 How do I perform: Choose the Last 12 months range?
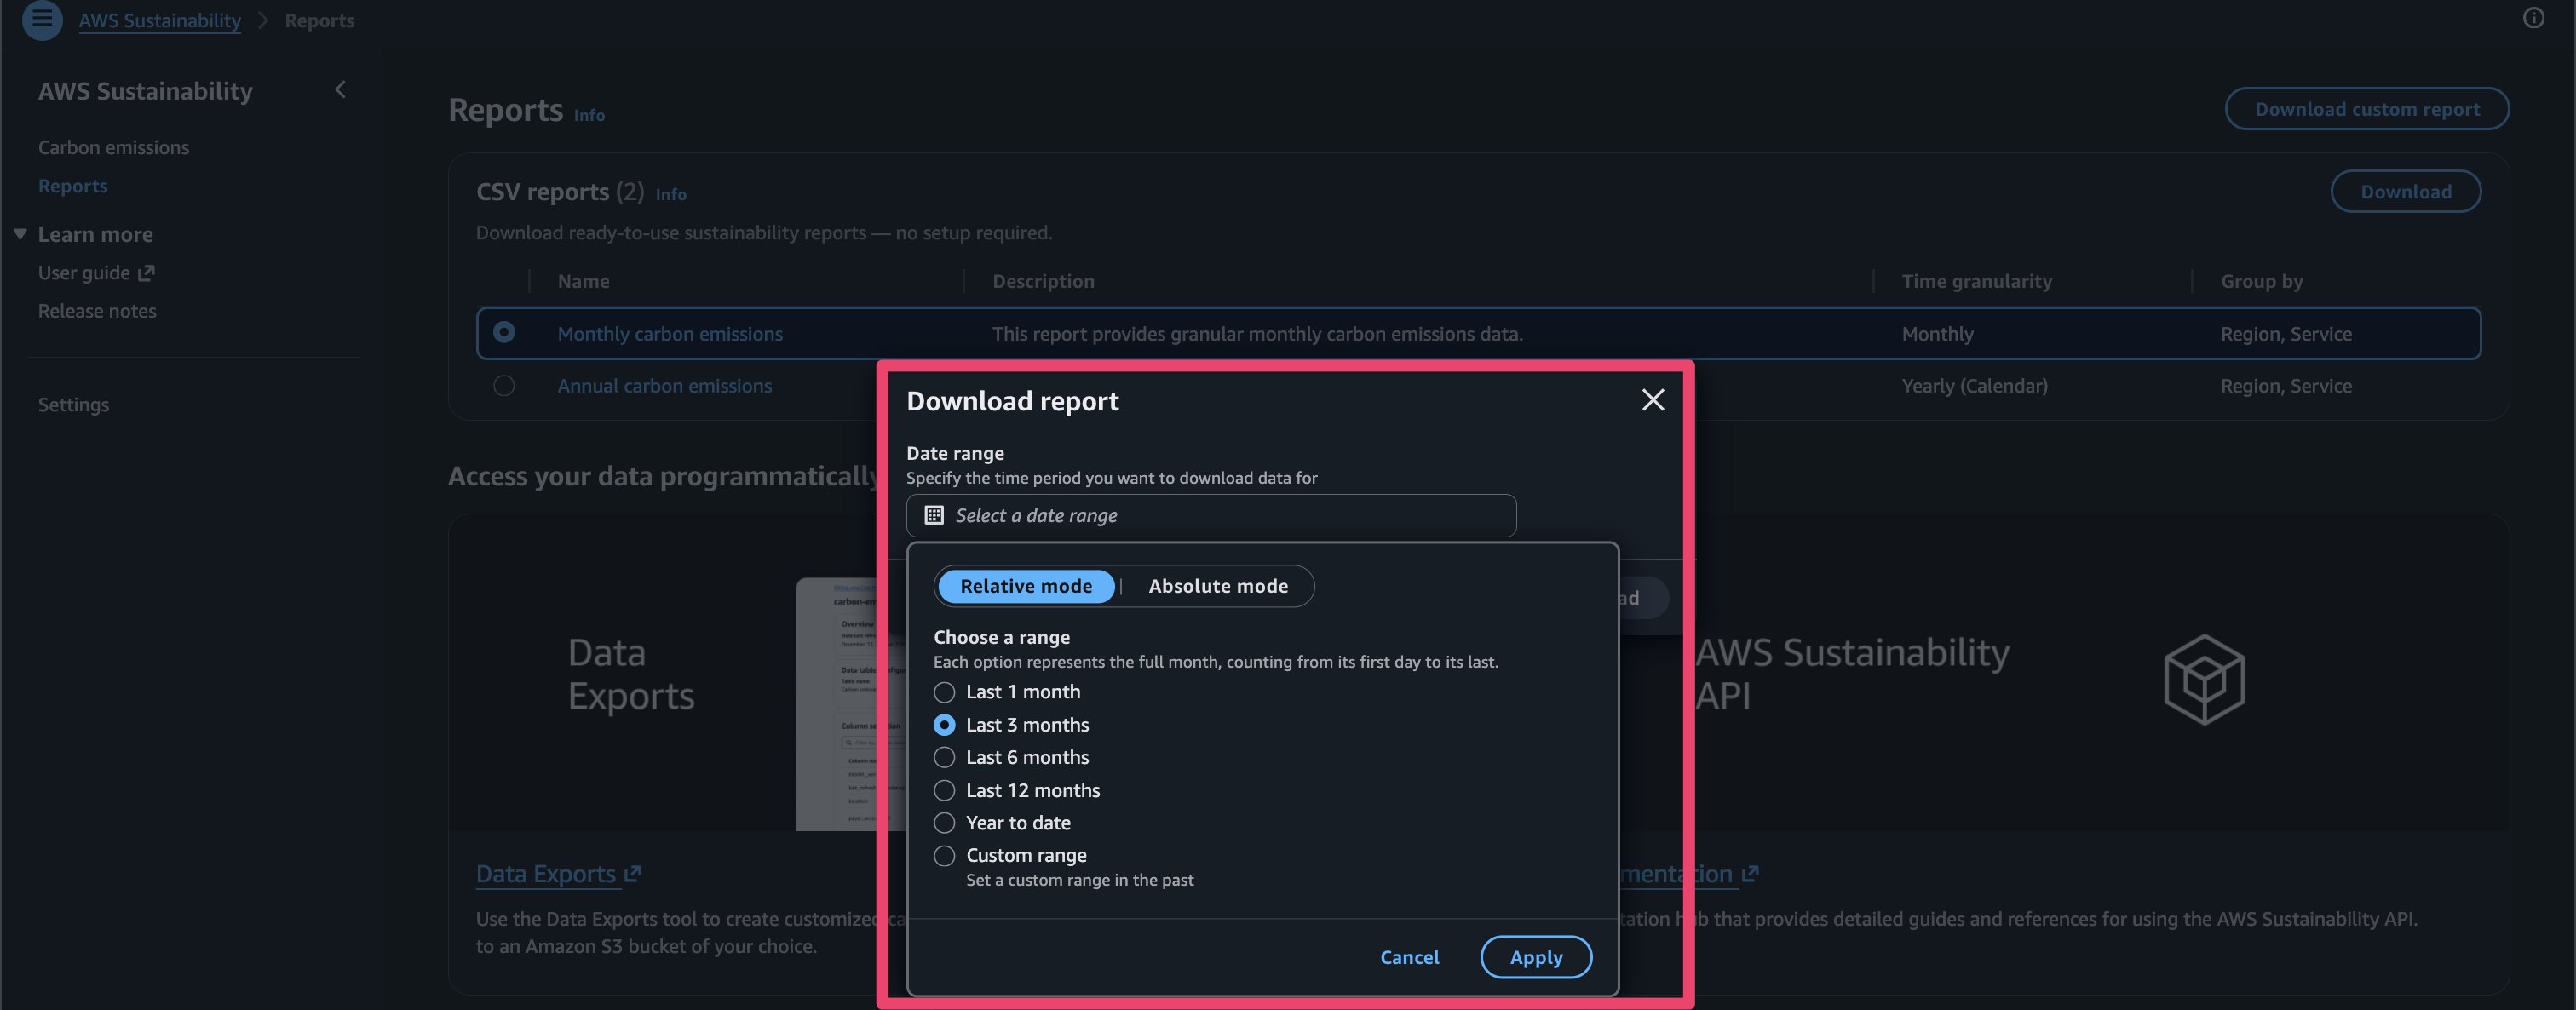tap(944, 790)
